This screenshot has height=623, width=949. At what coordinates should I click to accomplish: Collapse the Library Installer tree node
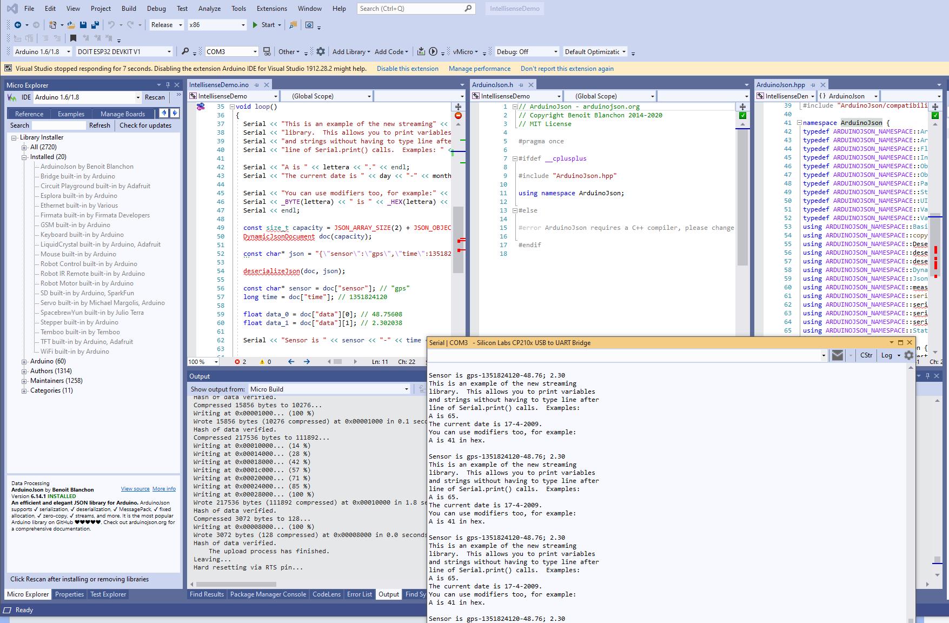[x=14, y=137]
